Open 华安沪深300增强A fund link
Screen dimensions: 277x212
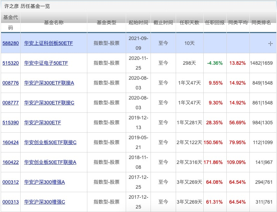click(44, 182)
